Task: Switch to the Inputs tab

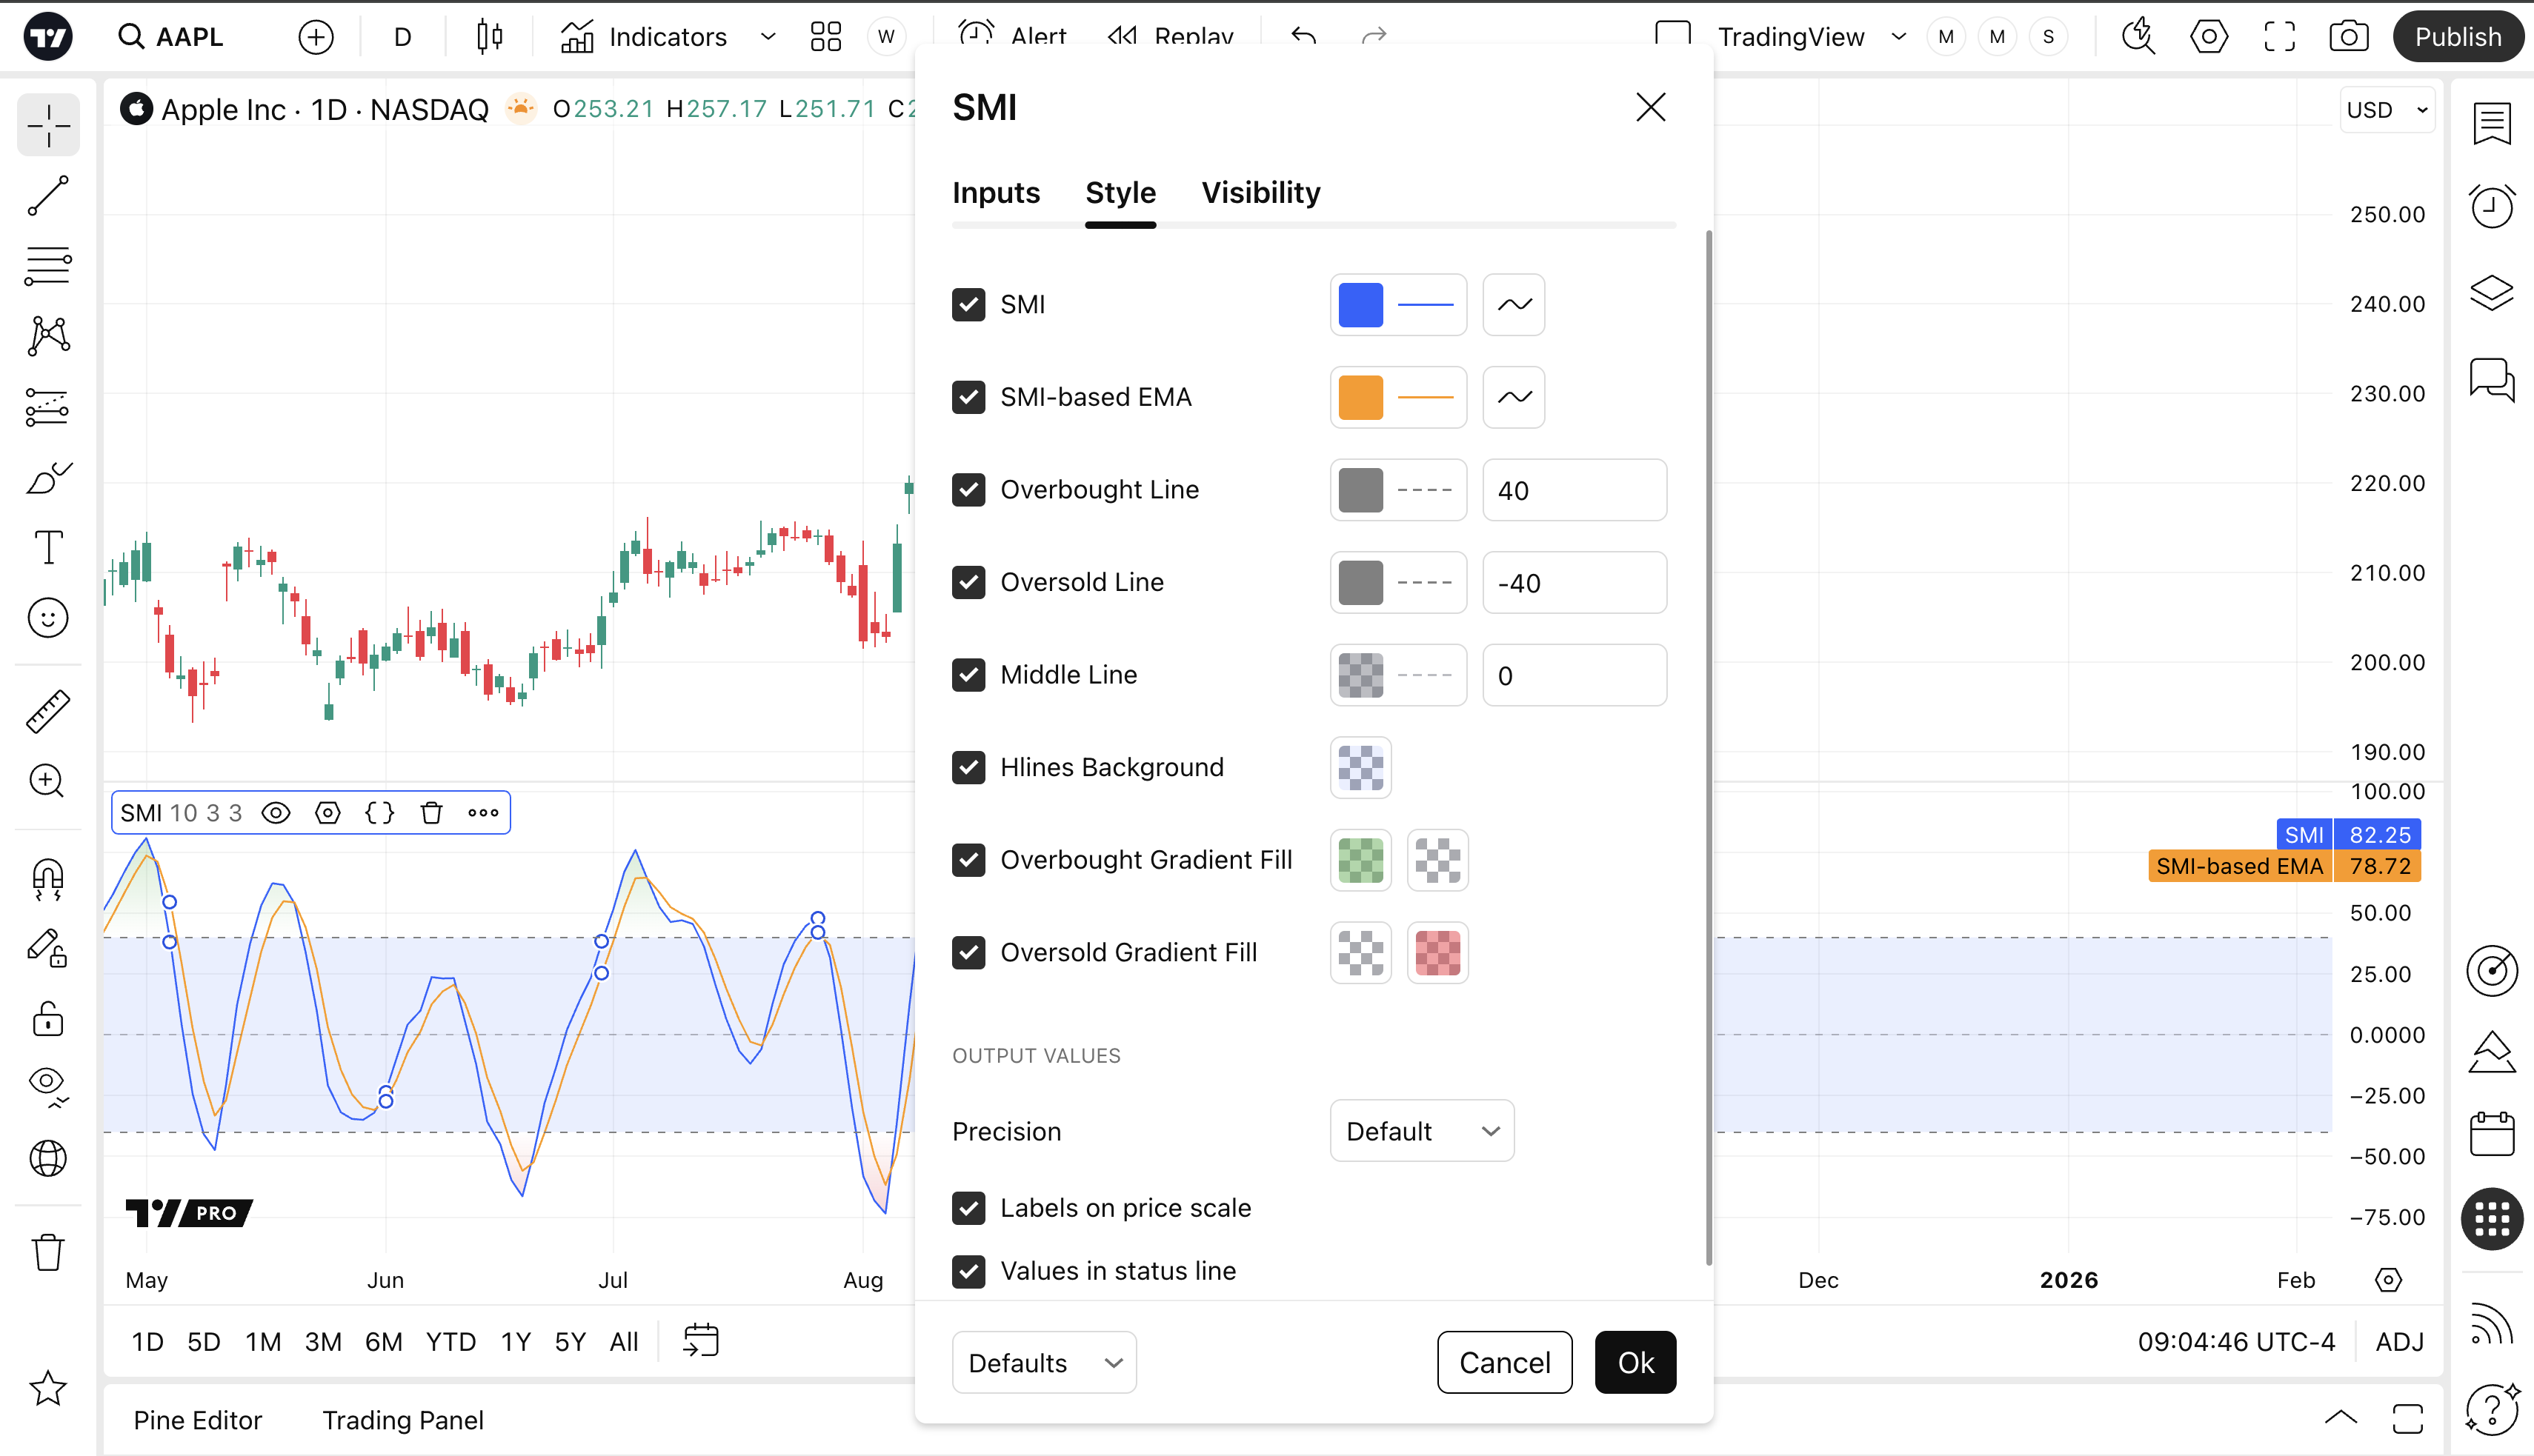Action: pos(995,192)
